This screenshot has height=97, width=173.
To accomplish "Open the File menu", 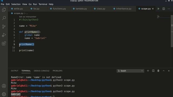I will pos(2,4).
